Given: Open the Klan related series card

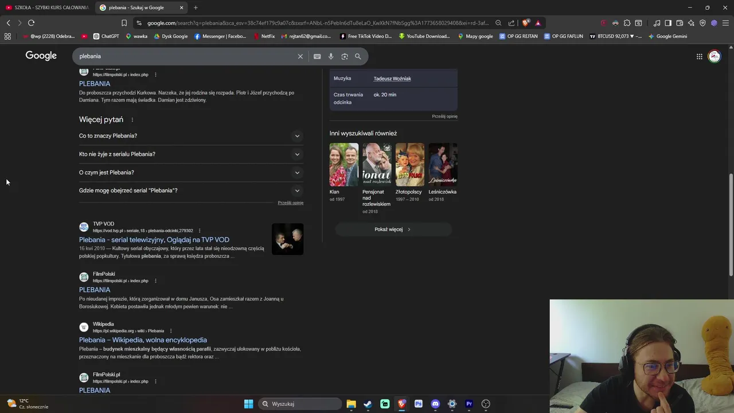Looking at the screenshot, I should pos(344,172).
